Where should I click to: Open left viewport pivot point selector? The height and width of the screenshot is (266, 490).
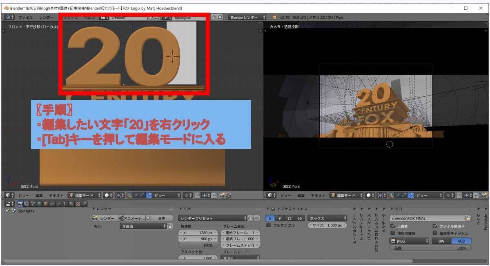pos(119,195)
